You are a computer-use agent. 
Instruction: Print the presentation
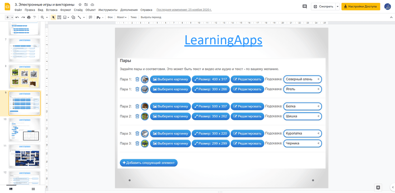pos(29,17)
